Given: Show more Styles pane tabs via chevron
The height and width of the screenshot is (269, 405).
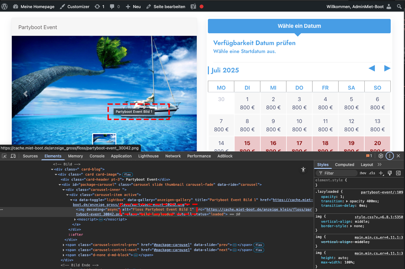Looking at the screenshot, I should (380, 165).
